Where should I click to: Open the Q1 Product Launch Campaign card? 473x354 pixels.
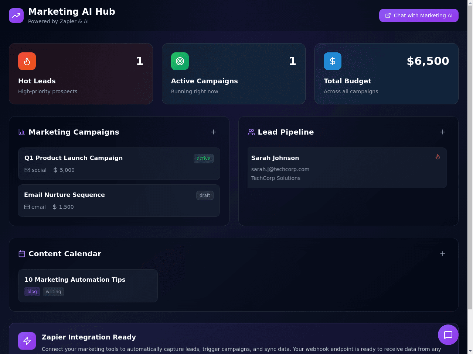pos(119,164)
